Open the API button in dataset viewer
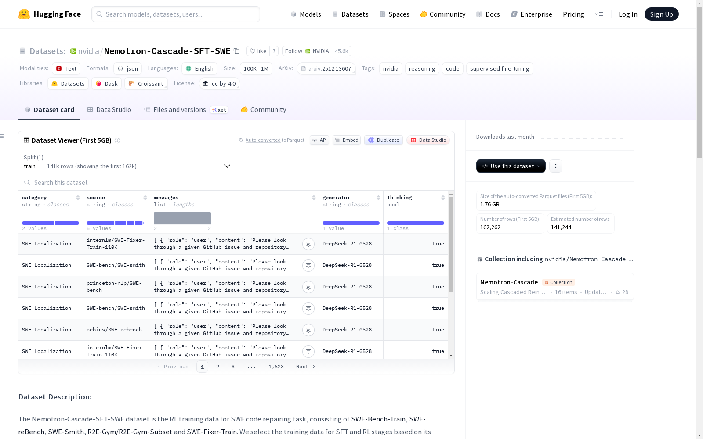This screenshot has width=703, height=439. [x=319, y=140]
